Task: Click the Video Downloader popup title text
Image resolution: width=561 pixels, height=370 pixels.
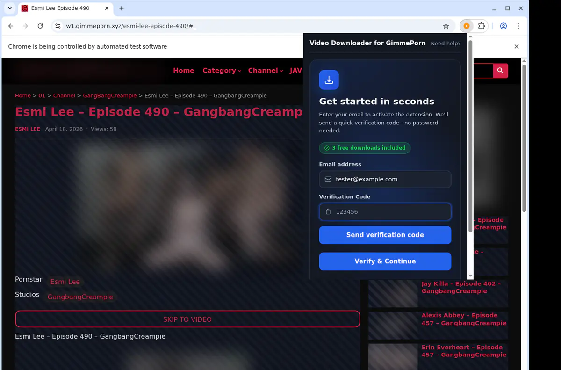Action: [367, 43]
